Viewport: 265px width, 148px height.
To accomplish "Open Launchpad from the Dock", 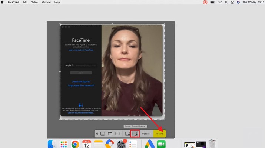I will pyautogui.click(x=63, y=144).
